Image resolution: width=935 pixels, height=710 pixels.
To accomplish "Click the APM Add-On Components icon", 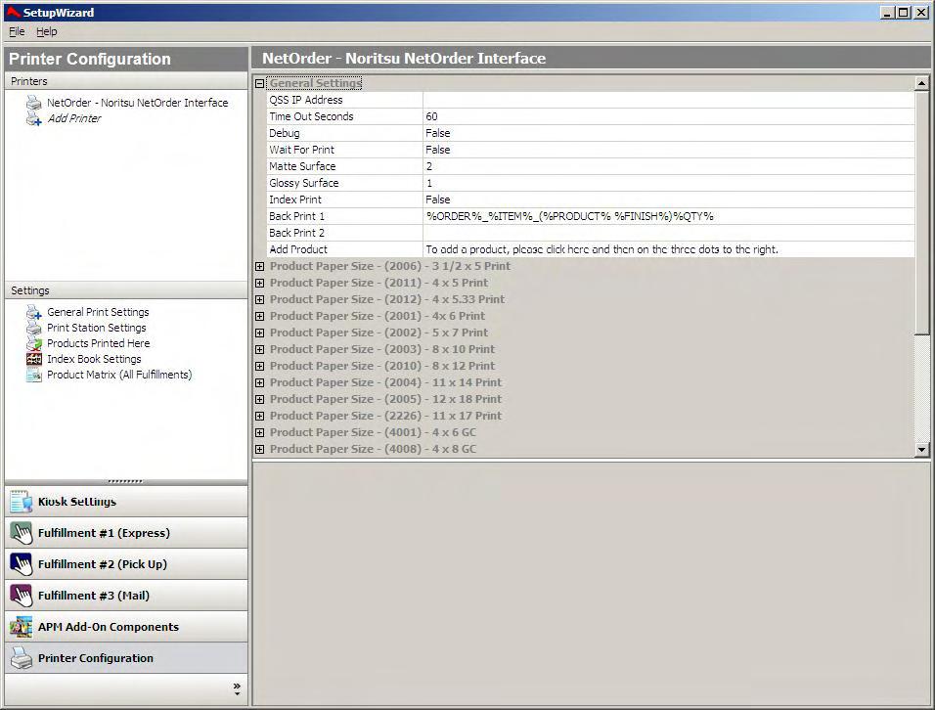I will click(x=22, y=627).
